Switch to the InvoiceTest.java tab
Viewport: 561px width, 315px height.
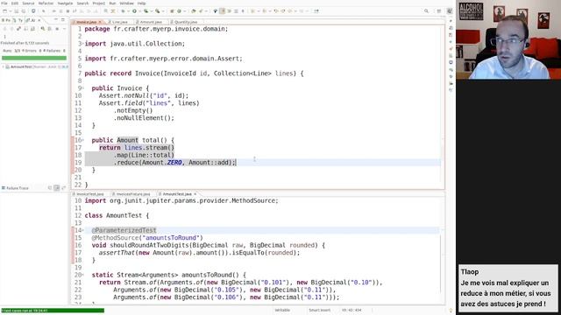click(89, 194)
